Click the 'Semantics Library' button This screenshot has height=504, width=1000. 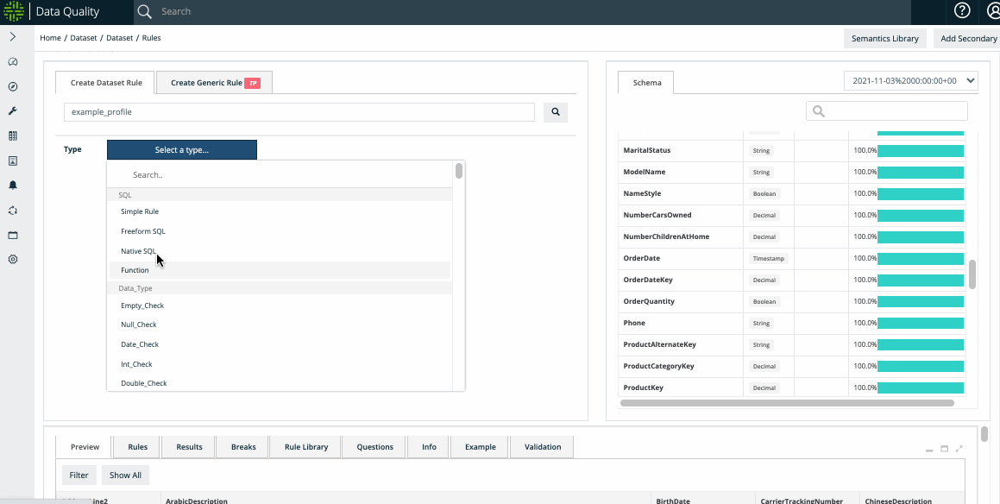[884, 39]
